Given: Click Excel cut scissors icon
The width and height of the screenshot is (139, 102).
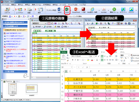Looking at the screenshot, I should tap(68, 55).
